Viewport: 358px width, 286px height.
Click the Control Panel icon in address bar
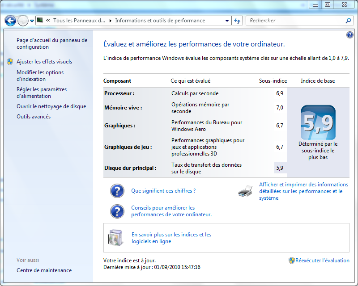pos(40,20)
